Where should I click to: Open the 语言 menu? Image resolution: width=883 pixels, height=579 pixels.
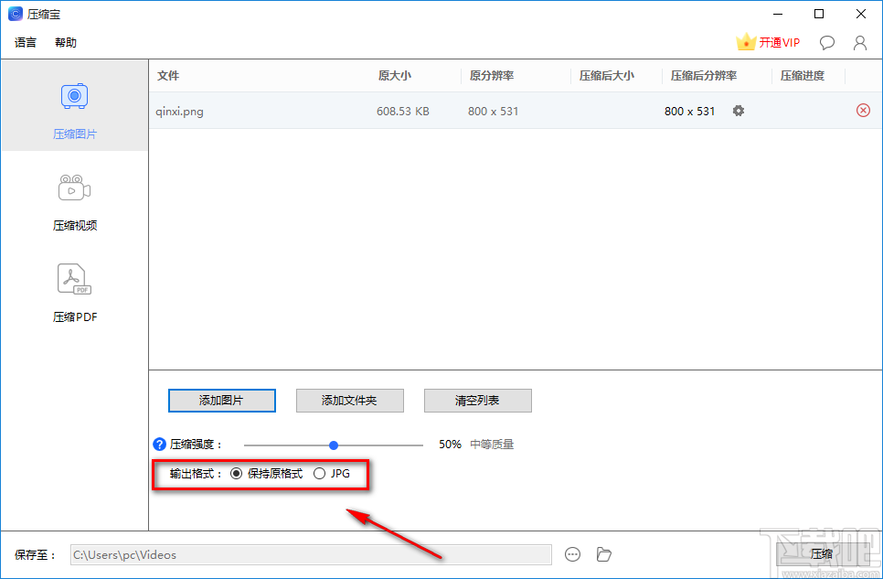pyautogui.click(x=25, y=42)
